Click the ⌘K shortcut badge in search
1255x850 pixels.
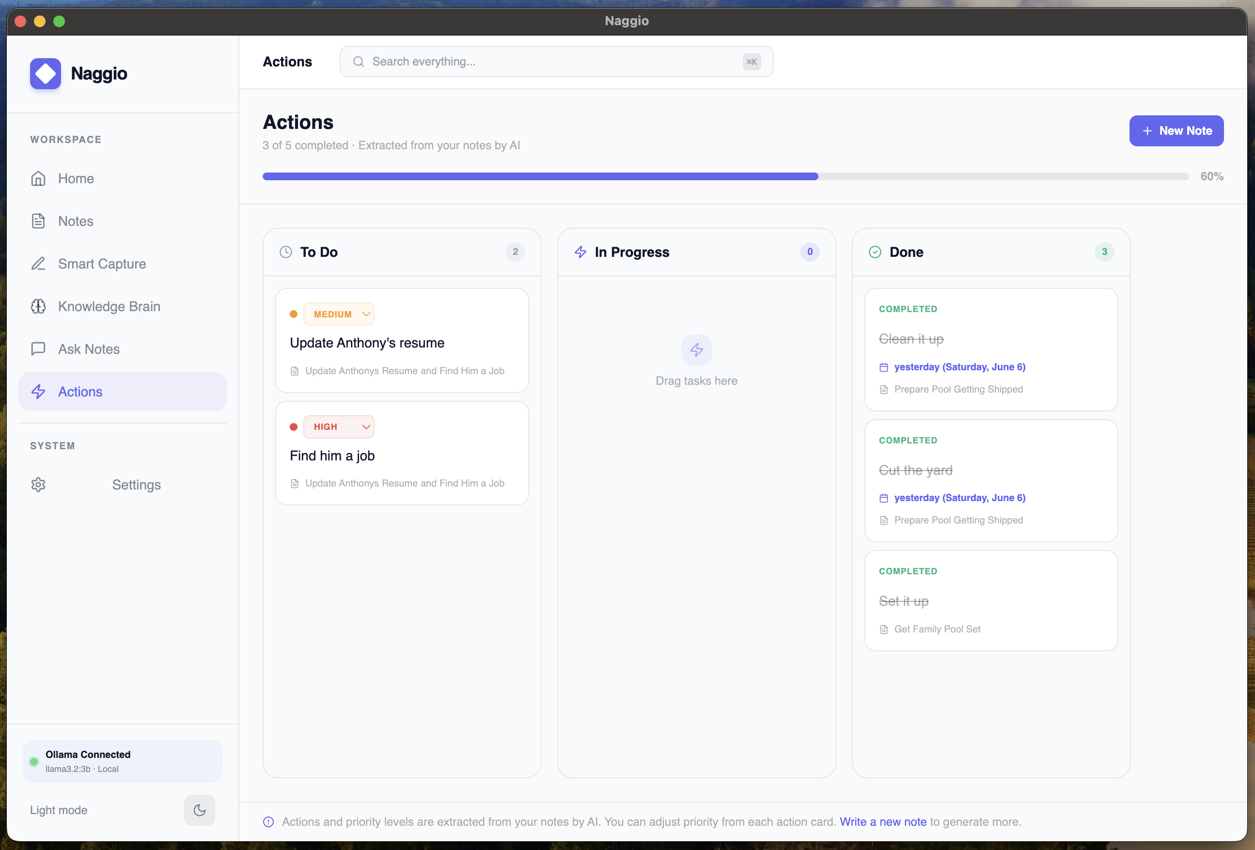click(x=752, y=62)
